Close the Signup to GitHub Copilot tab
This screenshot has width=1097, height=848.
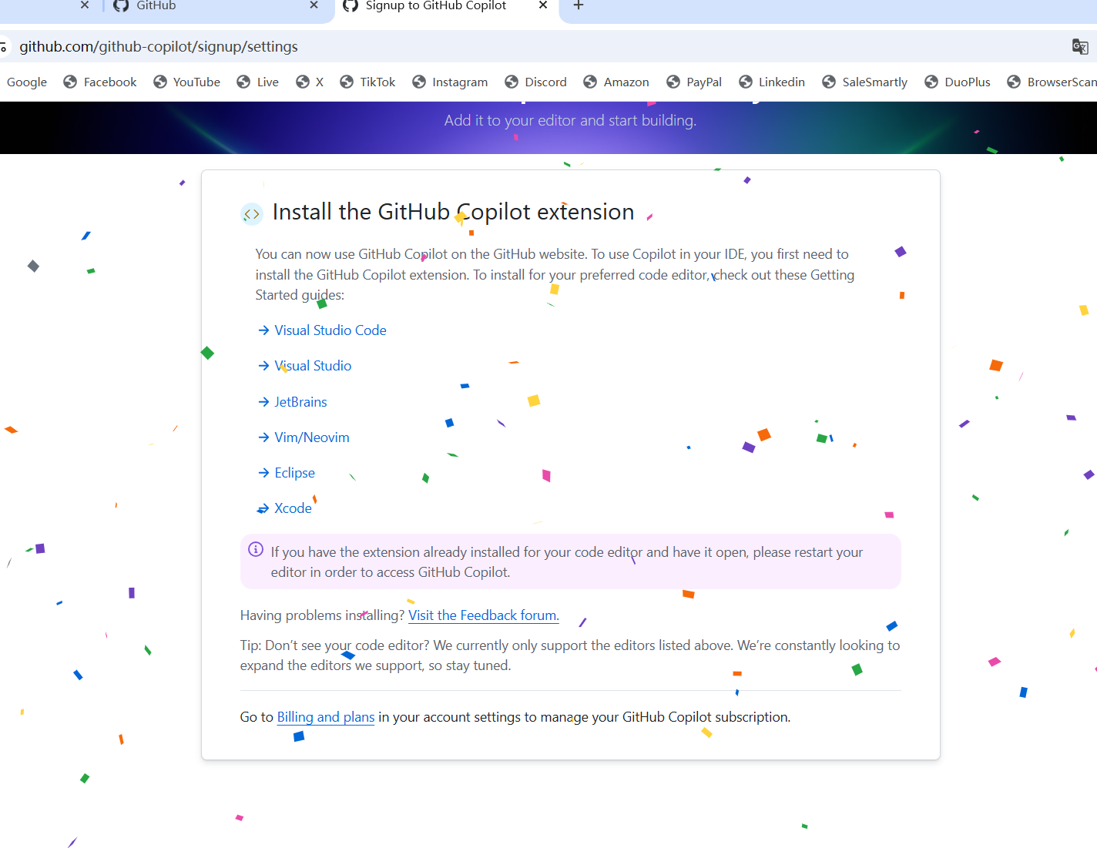point(542,5)
